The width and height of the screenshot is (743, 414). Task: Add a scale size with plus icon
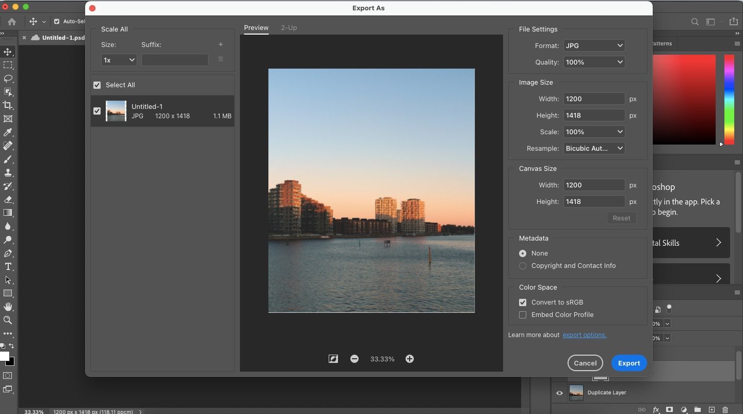(x=220, y=45)
